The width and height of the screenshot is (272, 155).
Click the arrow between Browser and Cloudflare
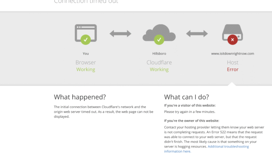[x=120, y=34]
